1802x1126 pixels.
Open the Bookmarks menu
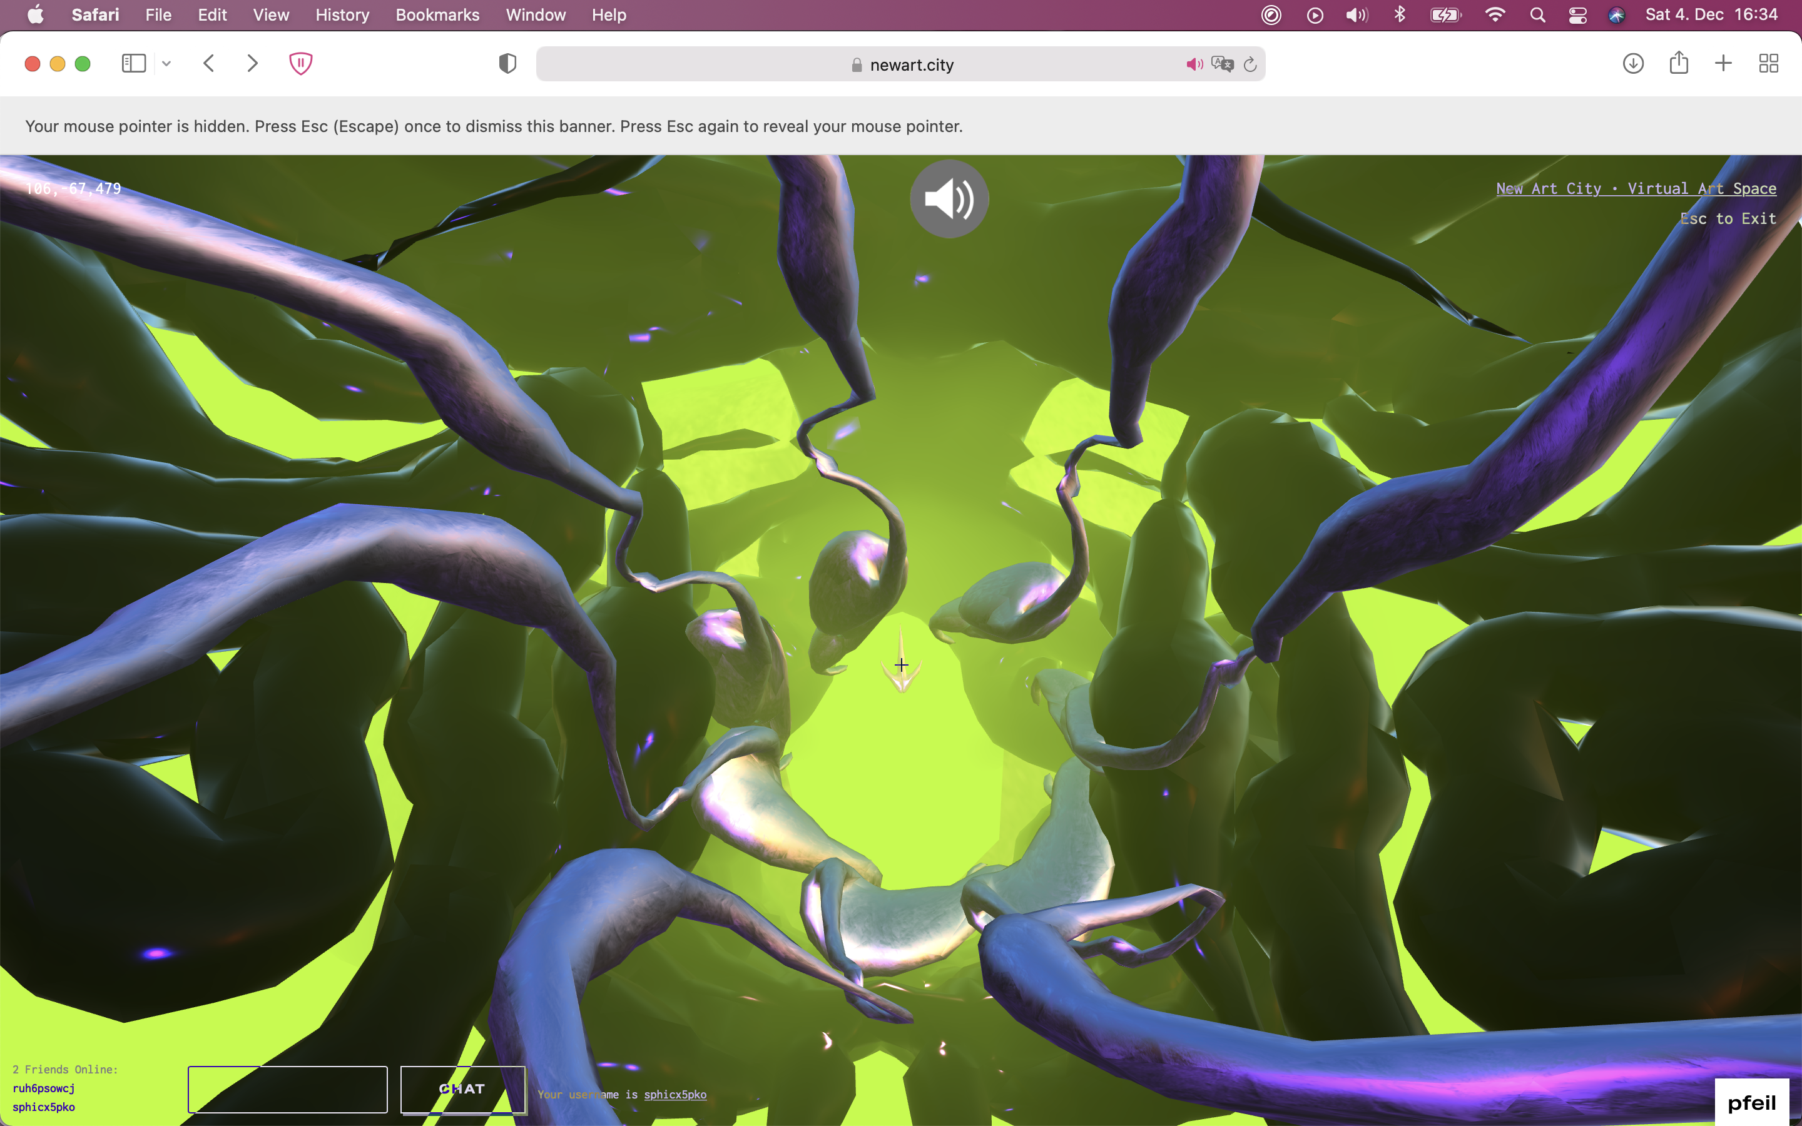[438, 15]
